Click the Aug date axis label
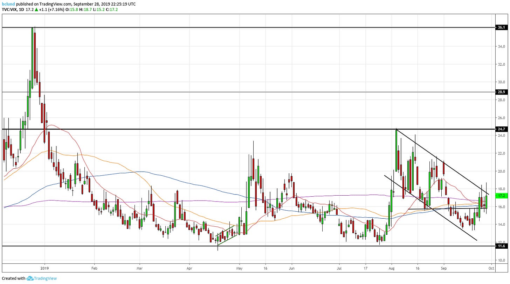Viewport: 510px width, 284px height. coord(392,268)
